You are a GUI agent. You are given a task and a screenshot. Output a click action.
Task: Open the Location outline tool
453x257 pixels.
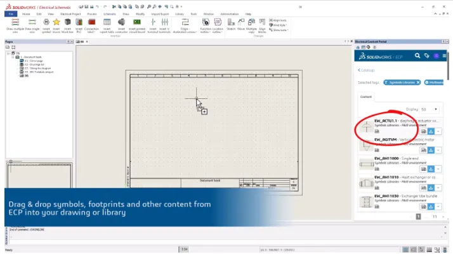click(218, 26)
